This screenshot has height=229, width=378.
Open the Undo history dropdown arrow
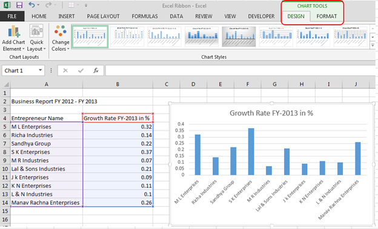pos(38,5)
